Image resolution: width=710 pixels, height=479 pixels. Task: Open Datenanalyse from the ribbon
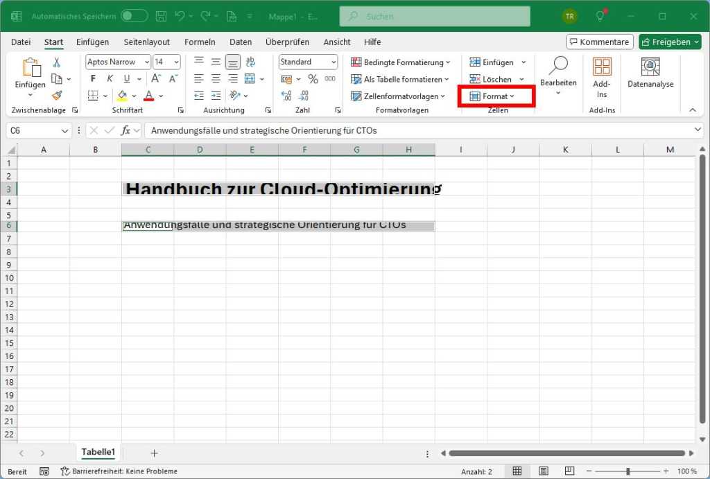point(650,72)
